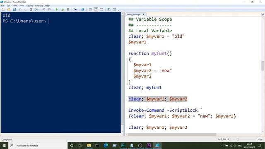Viewport: 265px width, 149px height.
Task: Click the New Script toolbar icon
Action: pyautogui.click(x=3, y=10)
